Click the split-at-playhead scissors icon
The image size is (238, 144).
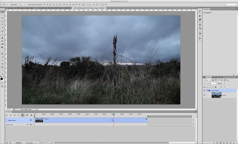[27, 115]
